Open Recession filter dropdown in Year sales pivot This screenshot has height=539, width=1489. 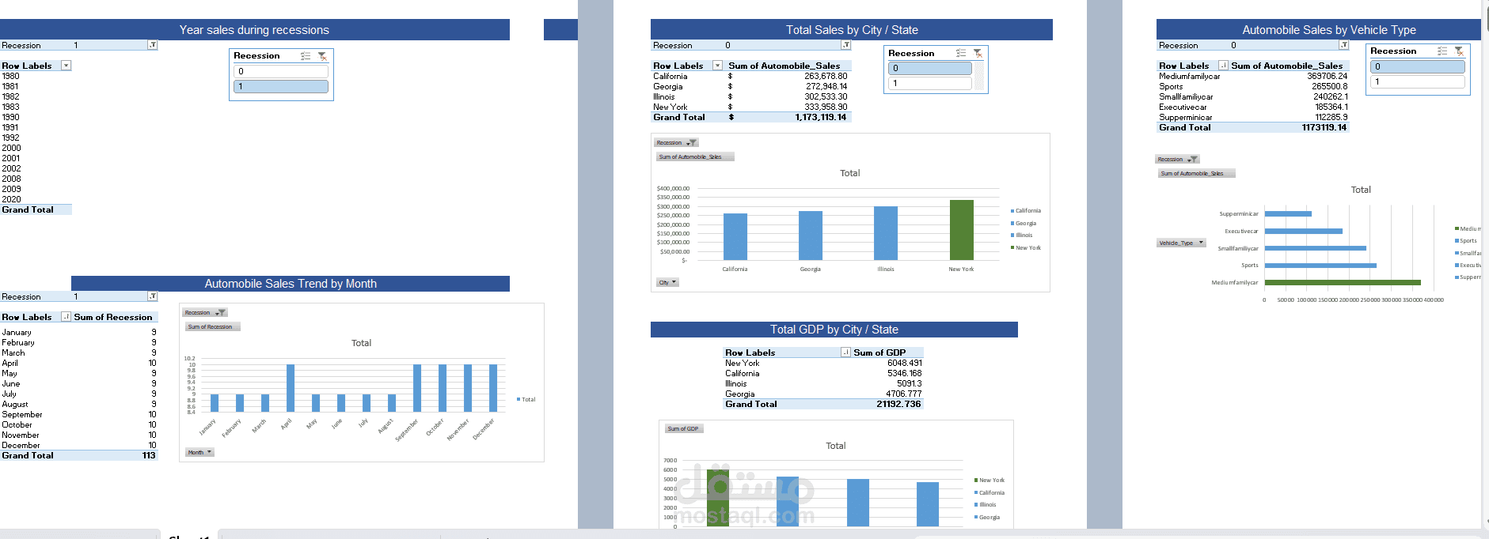tap(153, 45)
